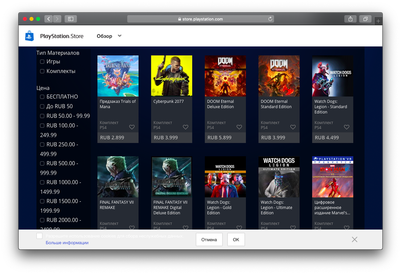
Task: Open the Обзор menu
Action: [105, 36]
